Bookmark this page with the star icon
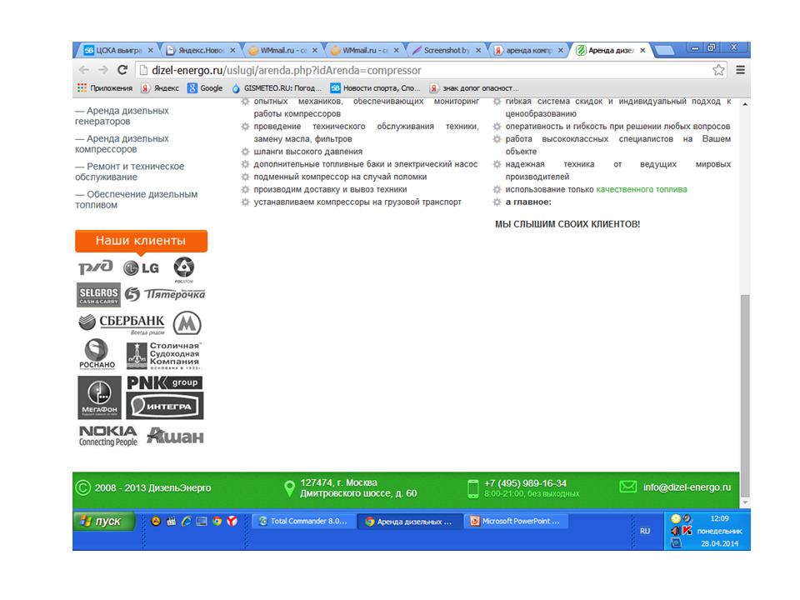 tap(718, 70)
